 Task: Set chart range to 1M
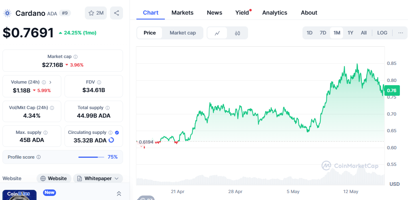click(x=337, y=33)
